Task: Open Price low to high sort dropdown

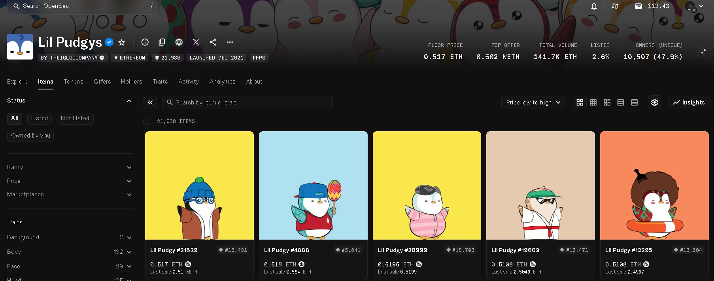Action: tap(533, 102)
